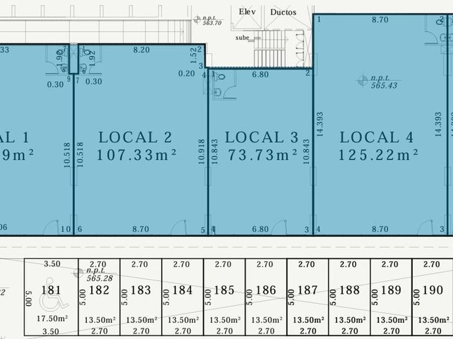Select parking space number 188
453x339 pixels.
(349, 291)
